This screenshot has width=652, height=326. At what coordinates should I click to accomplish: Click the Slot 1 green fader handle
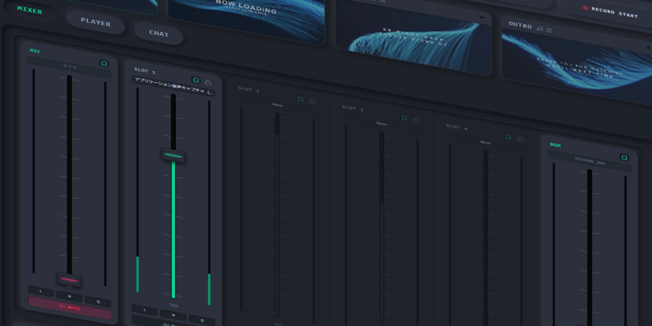[x=173, y=156]
